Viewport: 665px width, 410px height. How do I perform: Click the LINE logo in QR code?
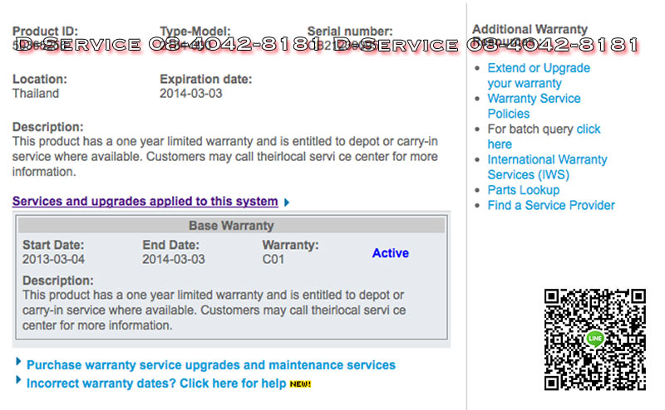pyautogui.click(x=594, y=339)
